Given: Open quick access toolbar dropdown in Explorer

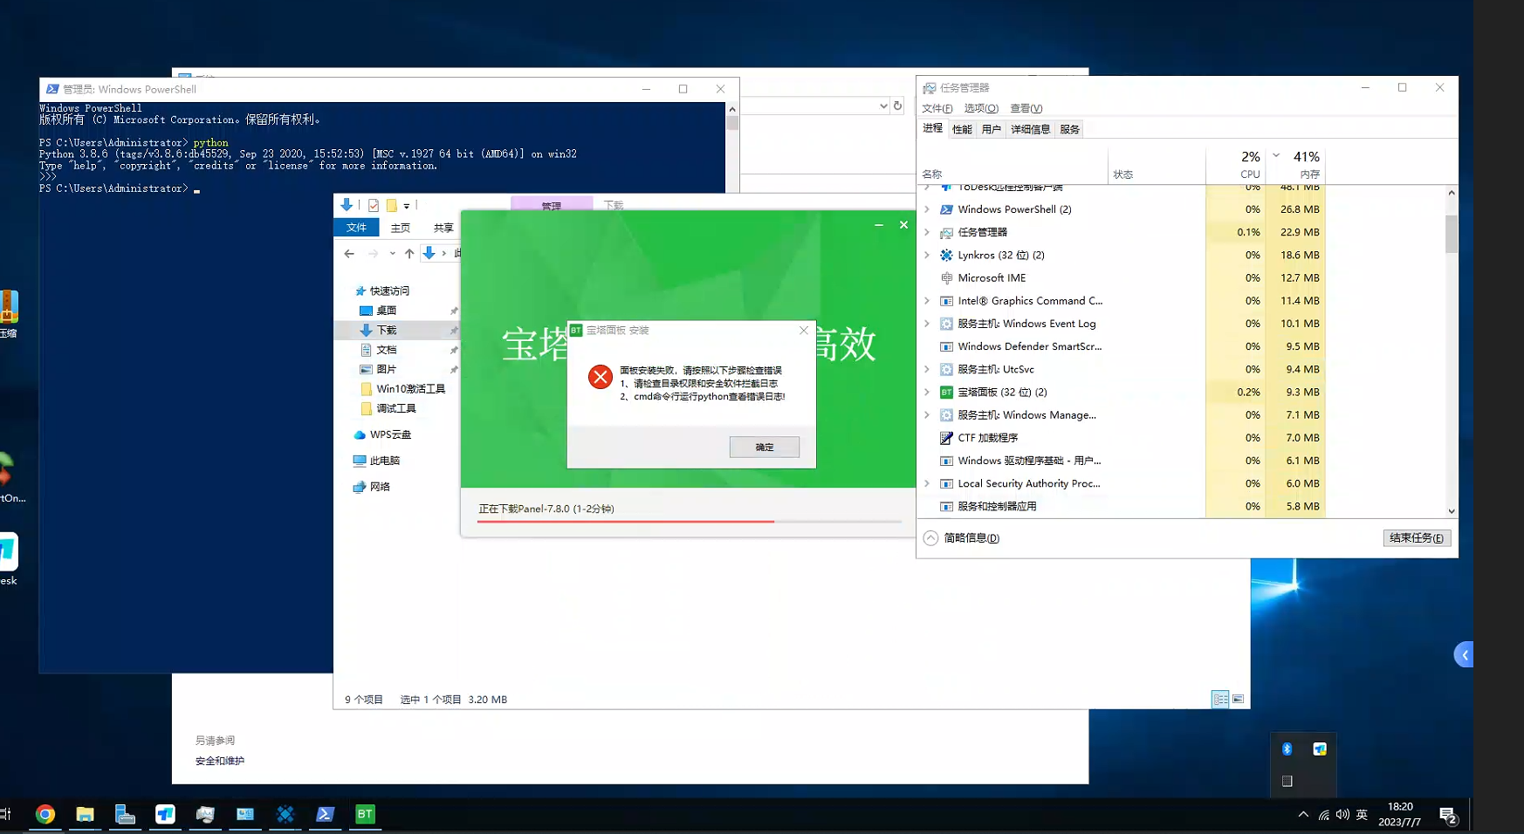Looking at the screenshot, I should click(x=407, y=206).
